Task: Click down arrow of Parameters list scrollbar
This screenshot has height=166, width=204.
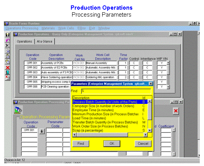Action: [150, 130]
